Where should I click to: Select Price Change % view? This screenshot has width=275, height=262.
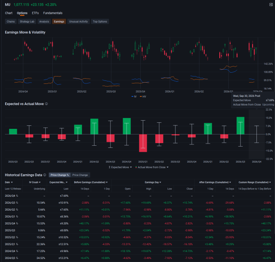[60, 175]
